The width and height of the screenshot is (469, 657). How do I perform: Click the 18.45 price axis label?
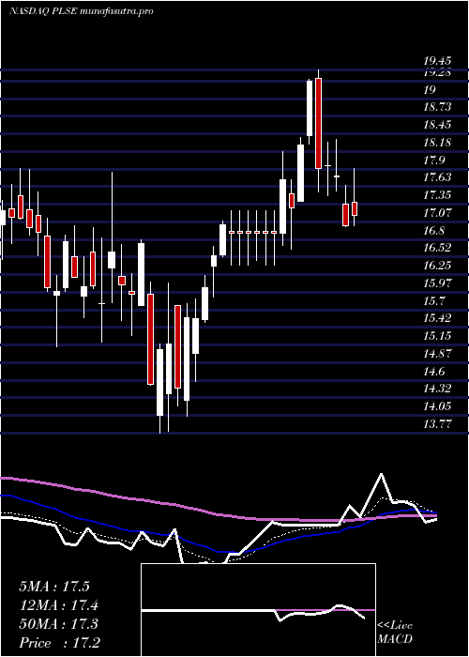(x=437, y=125)
